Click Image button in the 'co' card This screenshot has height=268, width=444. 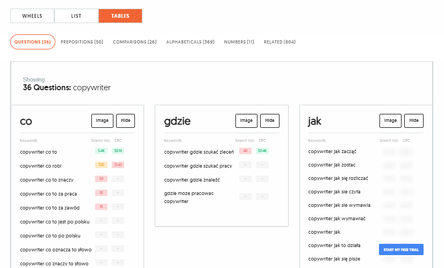click(x=102, y=121)
